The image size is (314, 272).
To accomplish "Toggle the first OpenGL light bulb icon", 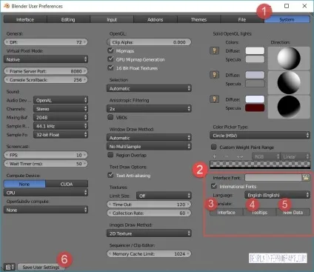I will (214, 50).
